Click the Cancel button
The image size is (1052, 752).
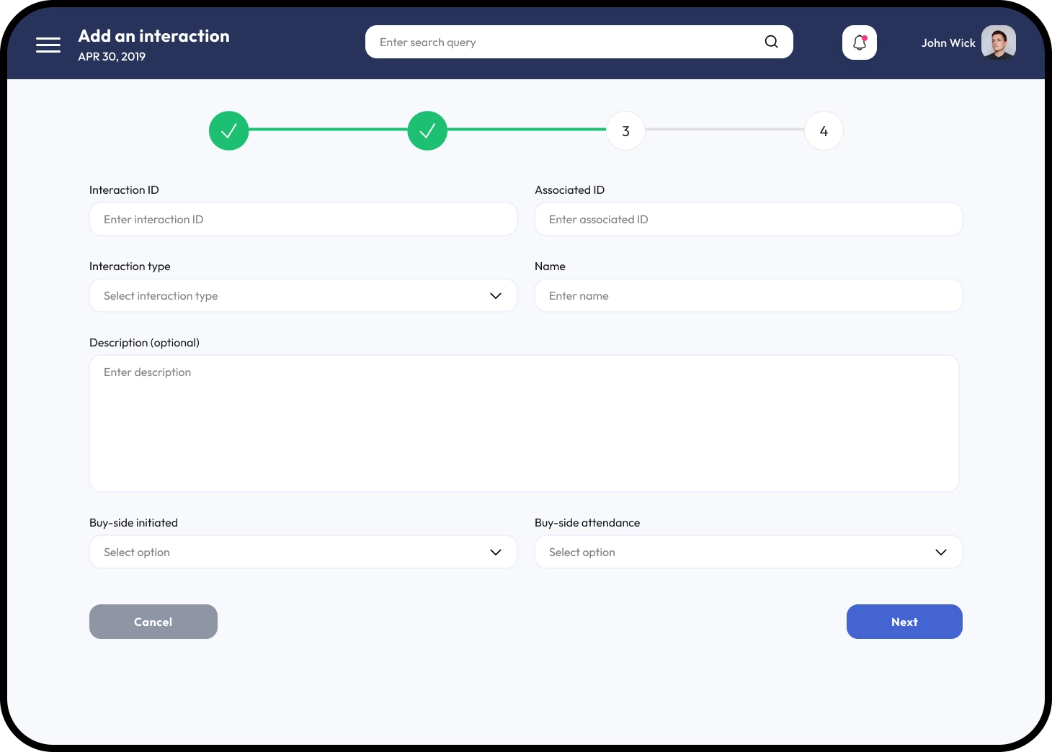[153, 622]
